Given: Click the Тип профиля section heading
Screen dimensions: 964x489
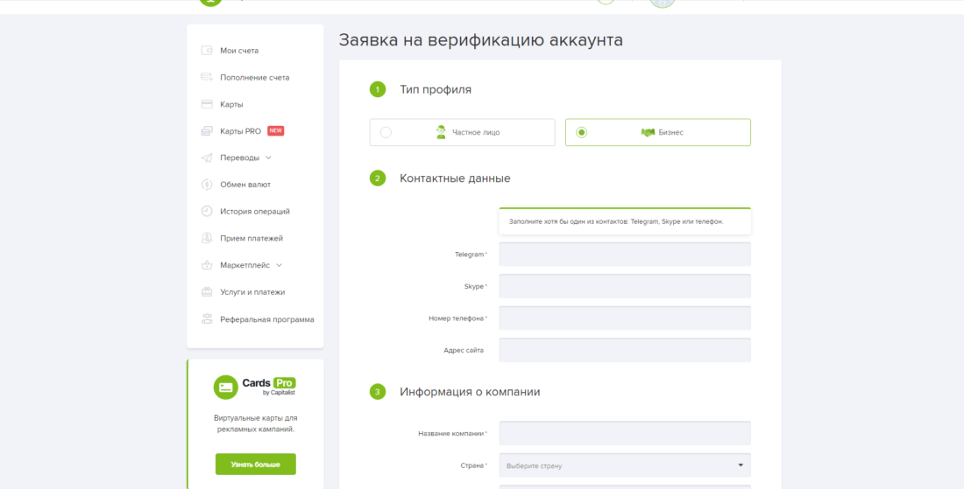Looking at the screenshot, I should [436, 89].
